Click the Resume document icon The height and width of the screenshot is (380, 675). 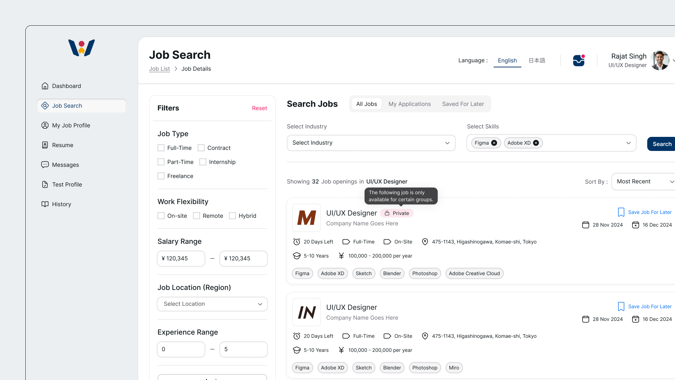point(45,145)
